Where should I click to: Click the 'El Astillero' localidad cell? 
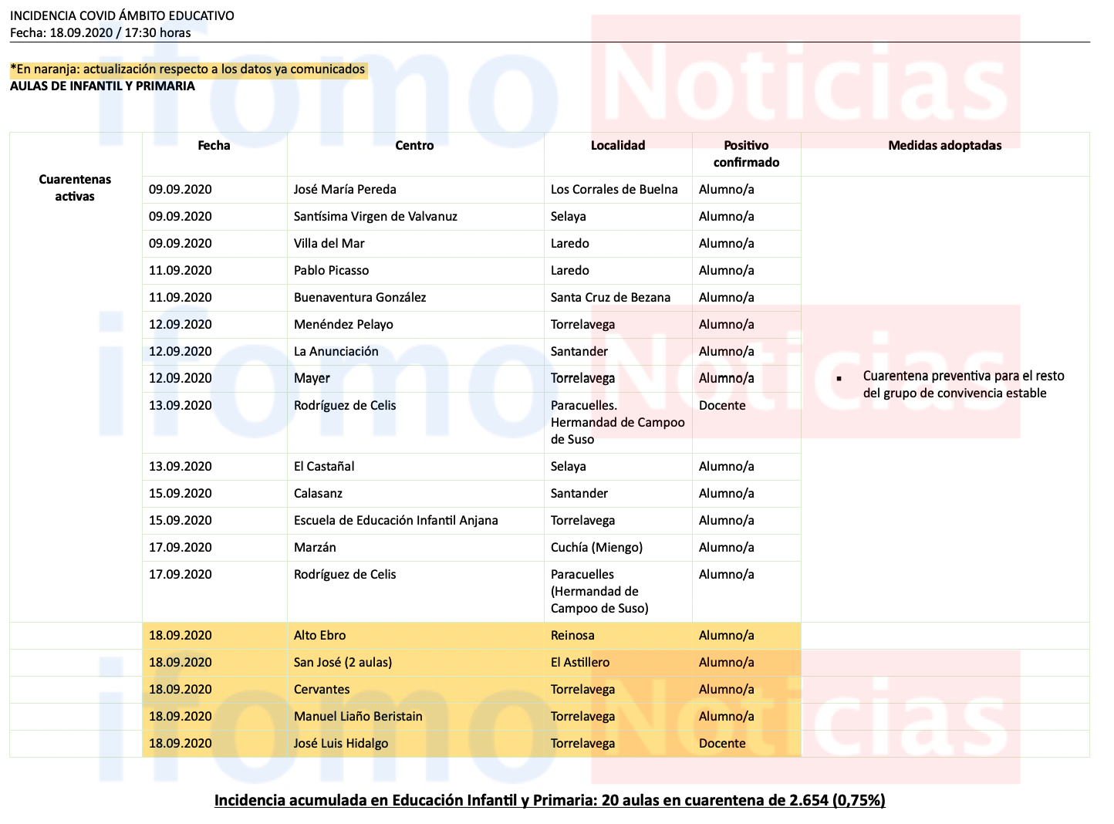(x=579, y=662)
